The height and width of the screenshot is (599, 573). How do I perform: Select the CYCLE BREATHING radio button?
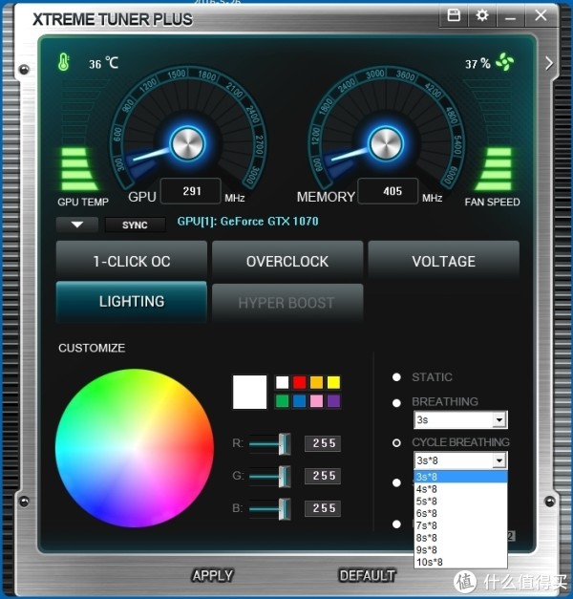click(396, 442)
